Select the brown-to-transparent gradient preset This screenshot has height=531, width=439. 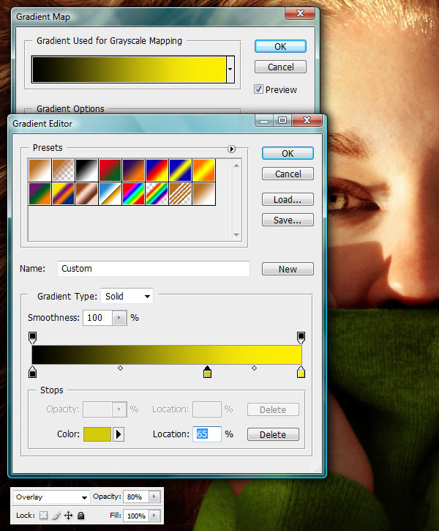63,171
